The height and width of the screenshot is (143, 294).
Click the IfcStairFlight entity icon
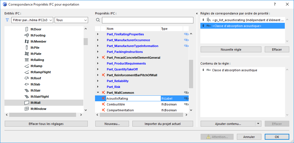point(27,97)
